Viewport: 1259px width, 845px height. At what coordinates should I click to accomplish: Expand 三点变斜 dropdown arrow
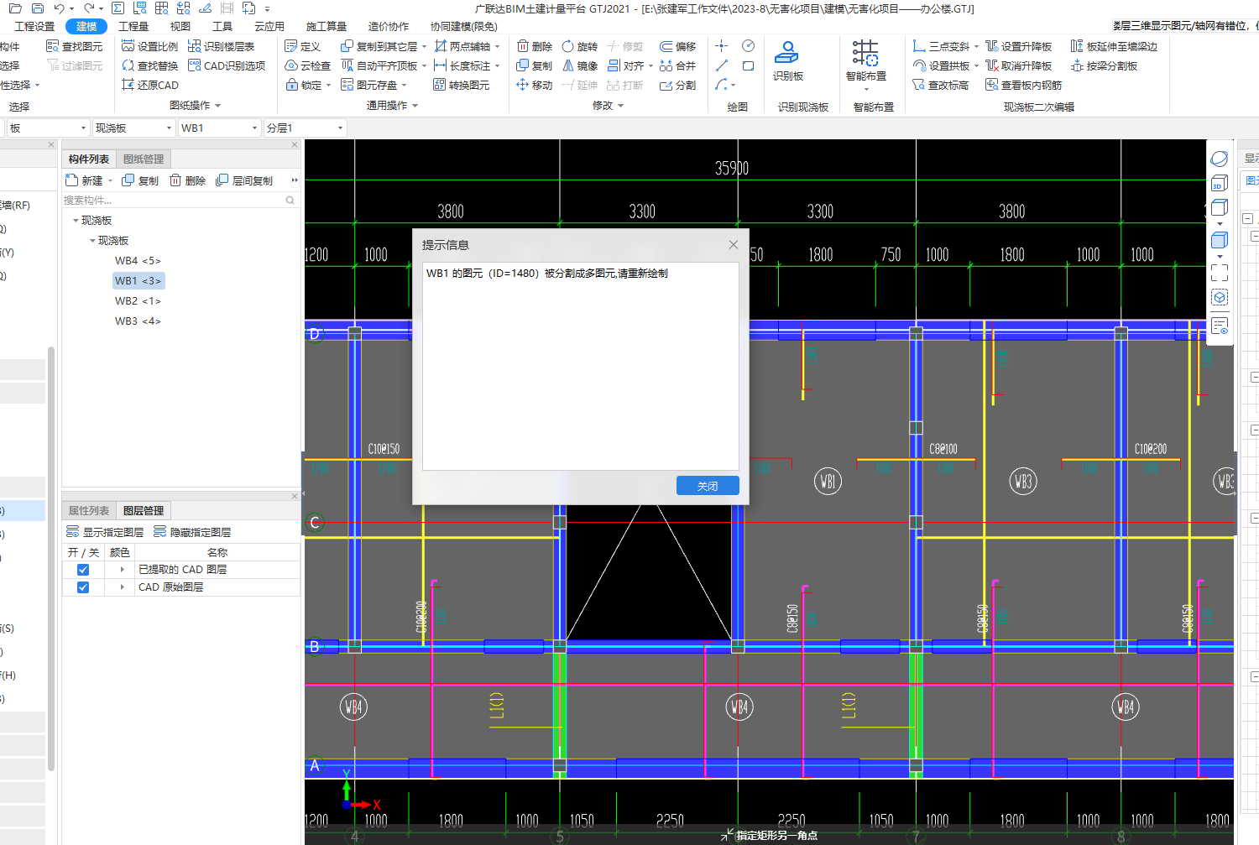tap(976, 47)
